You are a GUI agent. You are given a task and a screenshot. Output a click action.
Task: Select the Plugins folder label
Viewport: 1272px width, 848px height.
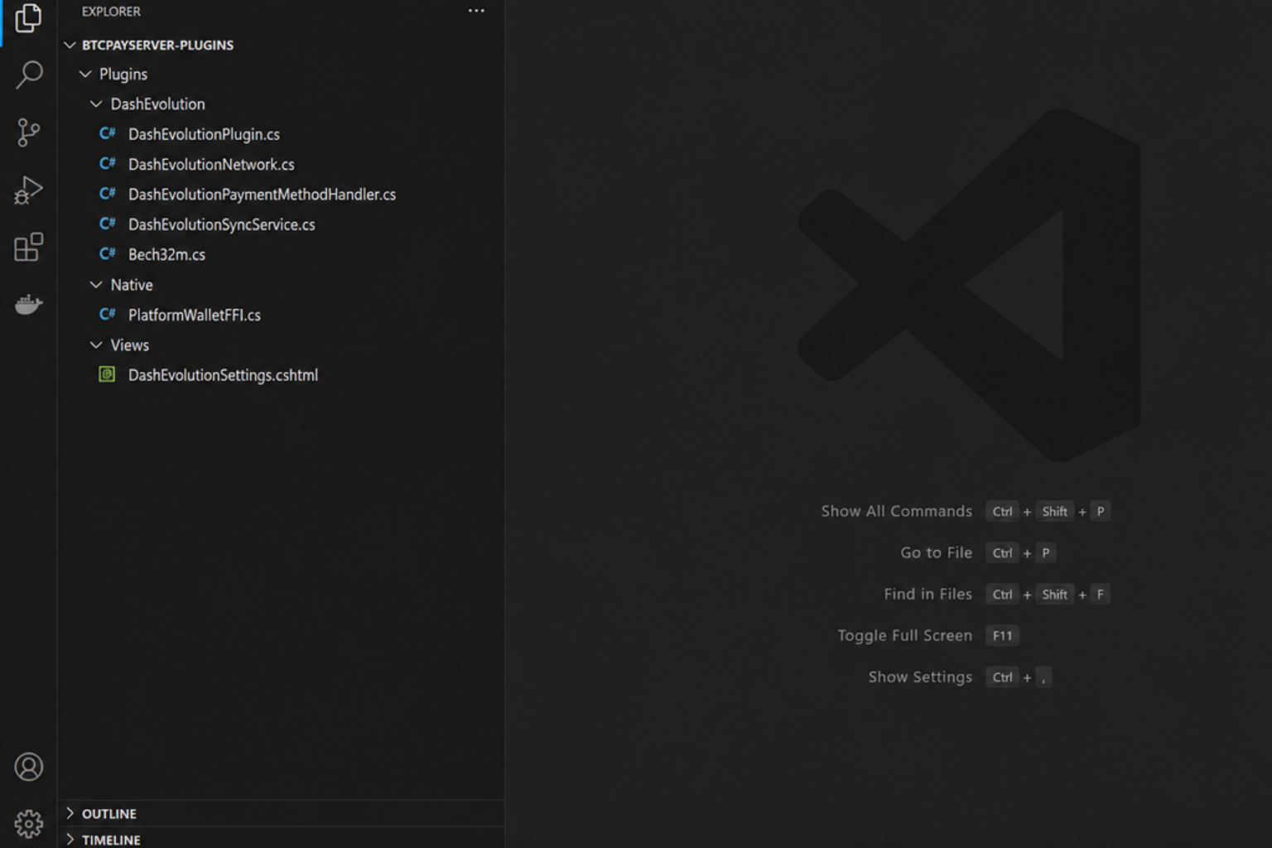(x=123, y=74)
